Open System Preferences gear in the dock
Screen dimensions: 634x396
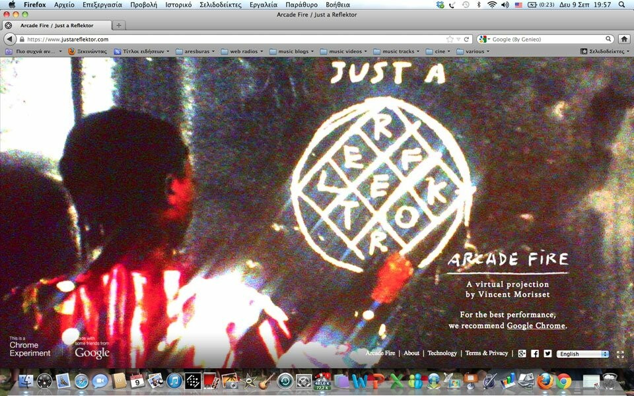click(304, 381)
